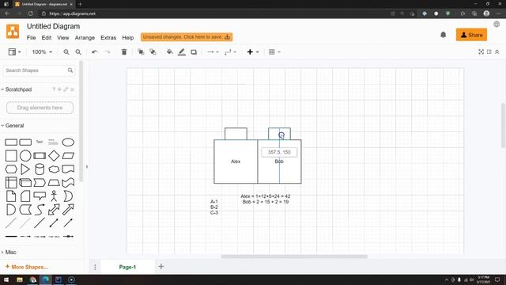Click the Scratchpad add plus icon
Screen dimensions: 506x285
pos(59,89)
